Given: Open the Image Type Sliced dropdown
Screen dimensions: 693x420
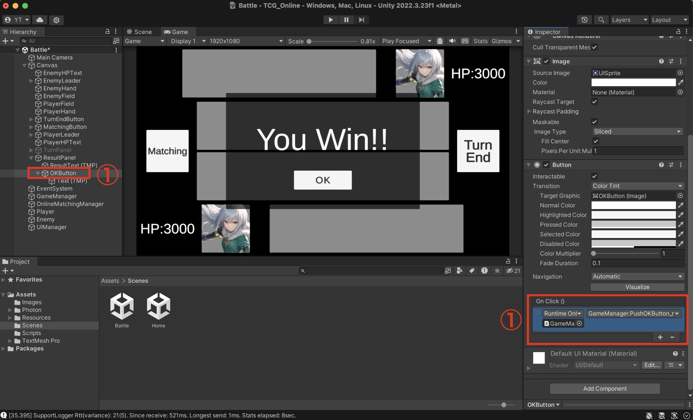Looking at the screenshot, I should (x=637, y=131).
